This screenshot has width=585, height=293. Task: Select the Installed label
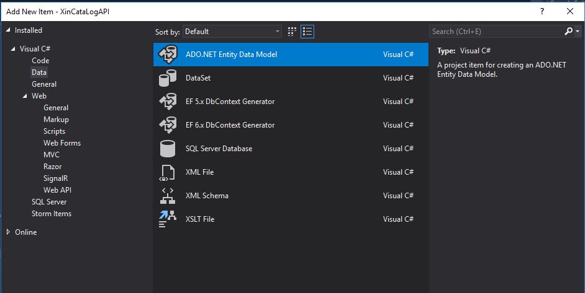coord(29,30)
